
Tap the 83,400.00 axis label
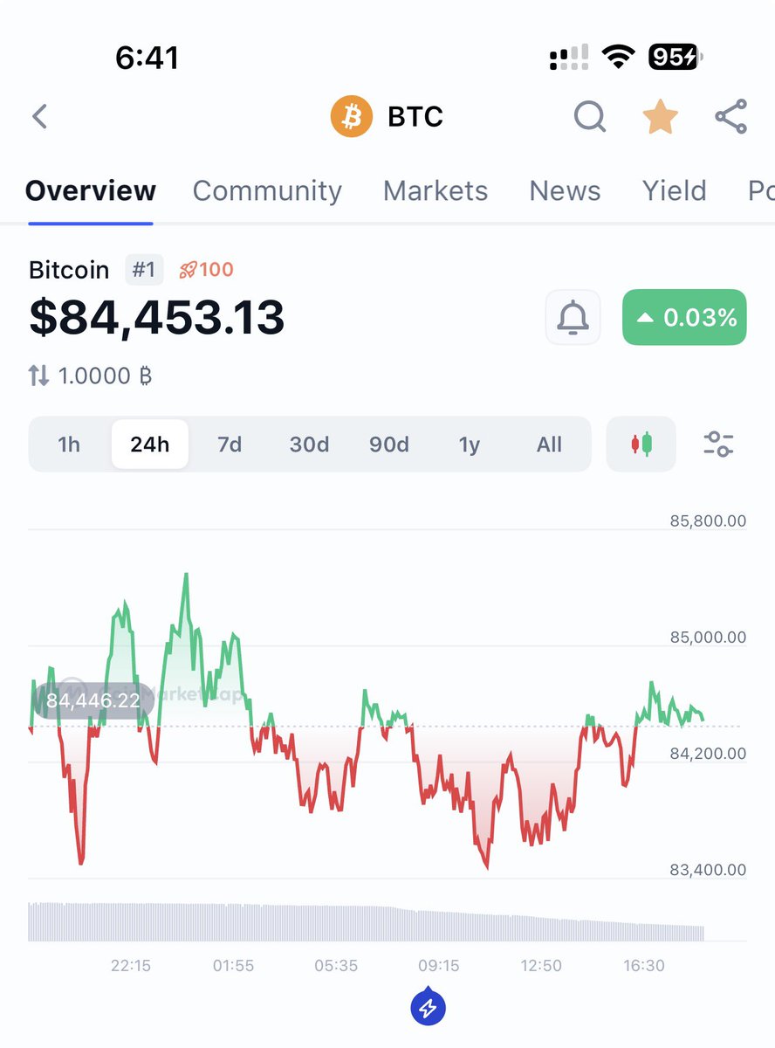708,870
